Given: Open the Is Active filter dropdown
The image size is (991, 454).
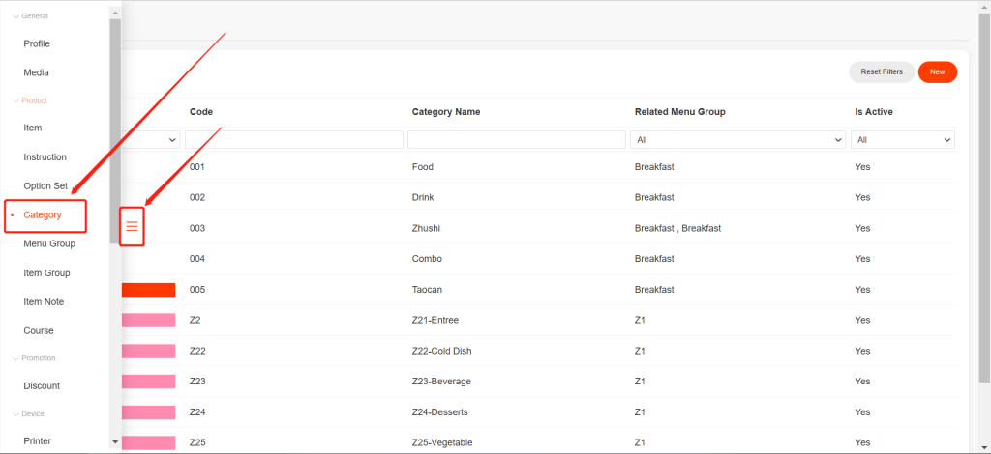Looking at the screenshot, I should point(904,140).
